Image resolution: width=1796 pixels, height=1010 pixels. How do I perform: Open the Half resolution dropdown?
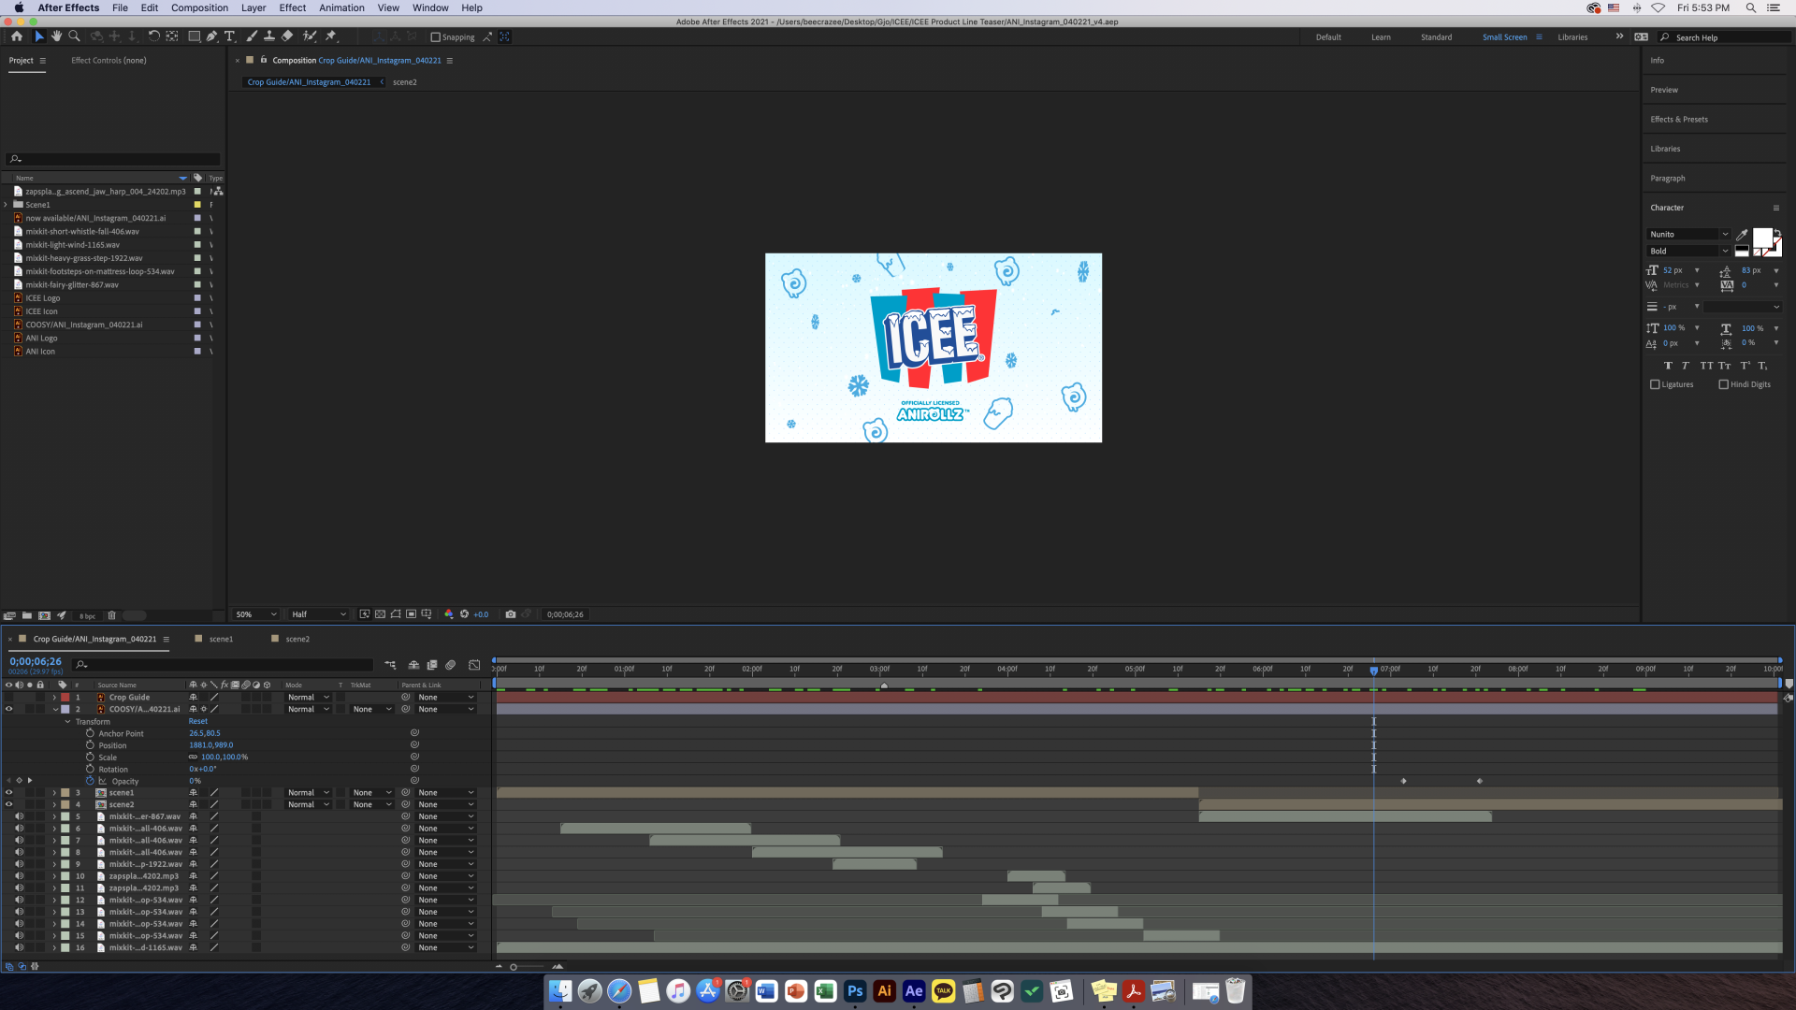tap(318, 614)
